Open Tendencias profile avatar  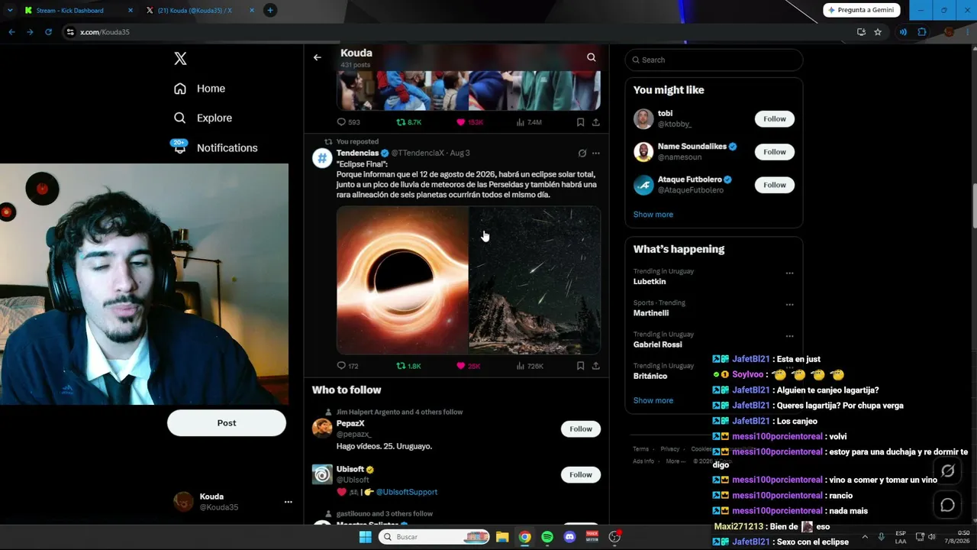[322, 158]
